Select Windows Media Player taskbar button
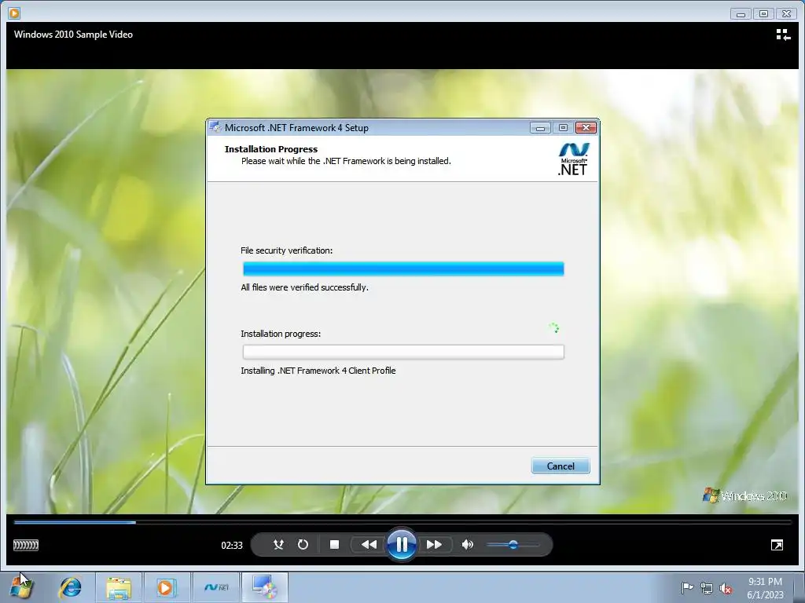Viewport: 805px width, 603px height. tap(166, 587)
